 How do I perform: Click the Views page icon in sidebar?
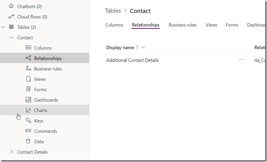pos(28,79)
